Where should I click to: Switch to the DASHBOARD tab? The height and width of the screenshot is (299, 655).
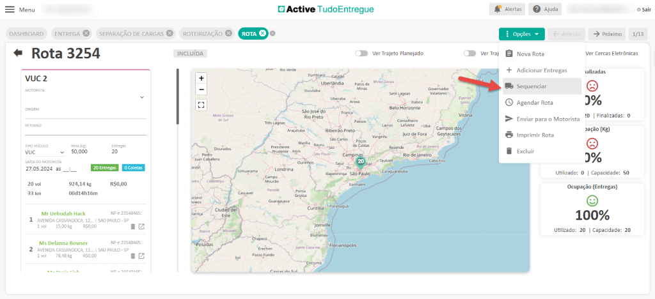tap(26, 34)
